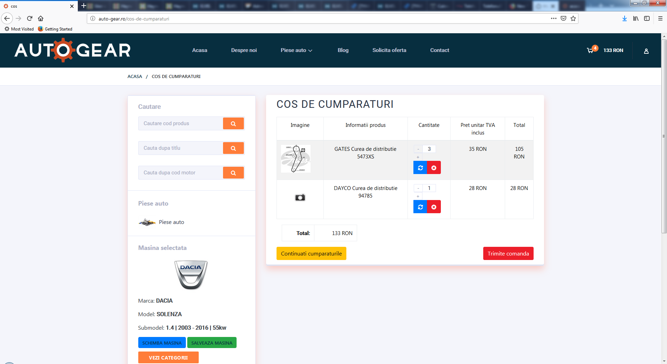Screen dimensions: 667x364
Task: Open the Solicita oferta menu item
Action: (x=389, y=50)
